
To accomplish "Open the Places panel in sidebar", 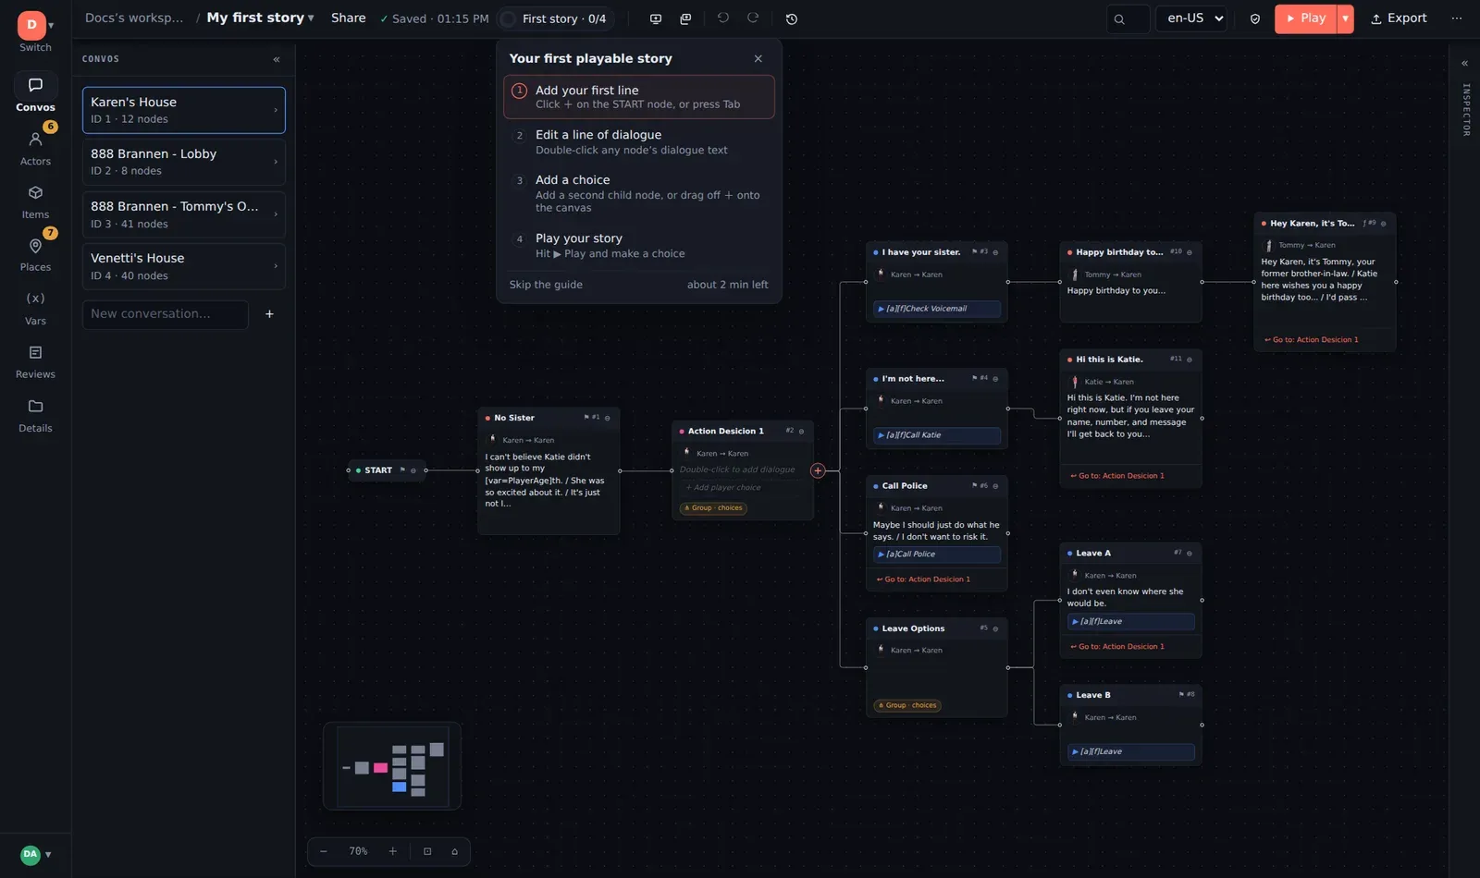I will coord(35,254).
